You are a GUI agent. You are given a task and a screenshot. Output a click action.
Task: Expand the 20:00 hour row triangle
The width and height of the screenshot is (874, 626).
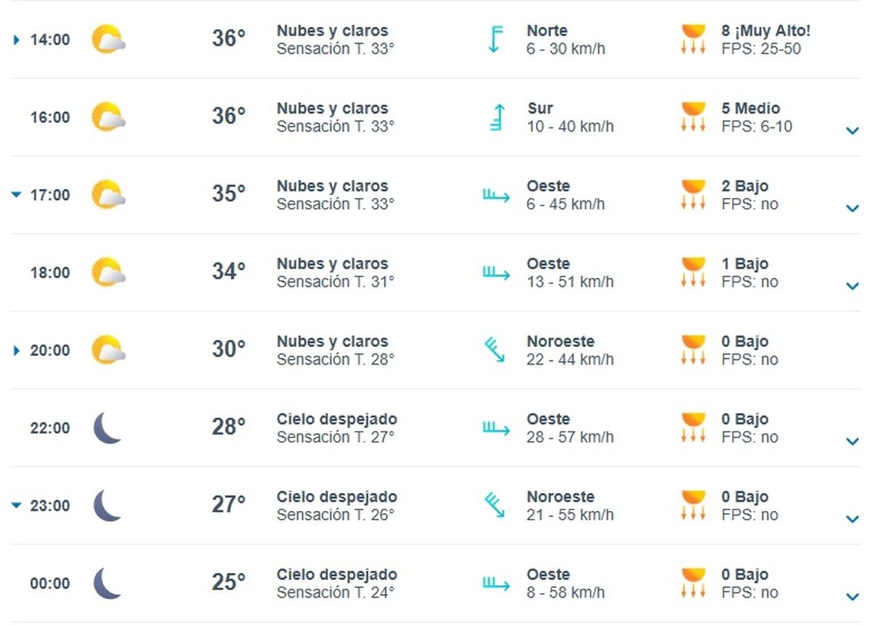pyautogui.click(x=17, y=351)
